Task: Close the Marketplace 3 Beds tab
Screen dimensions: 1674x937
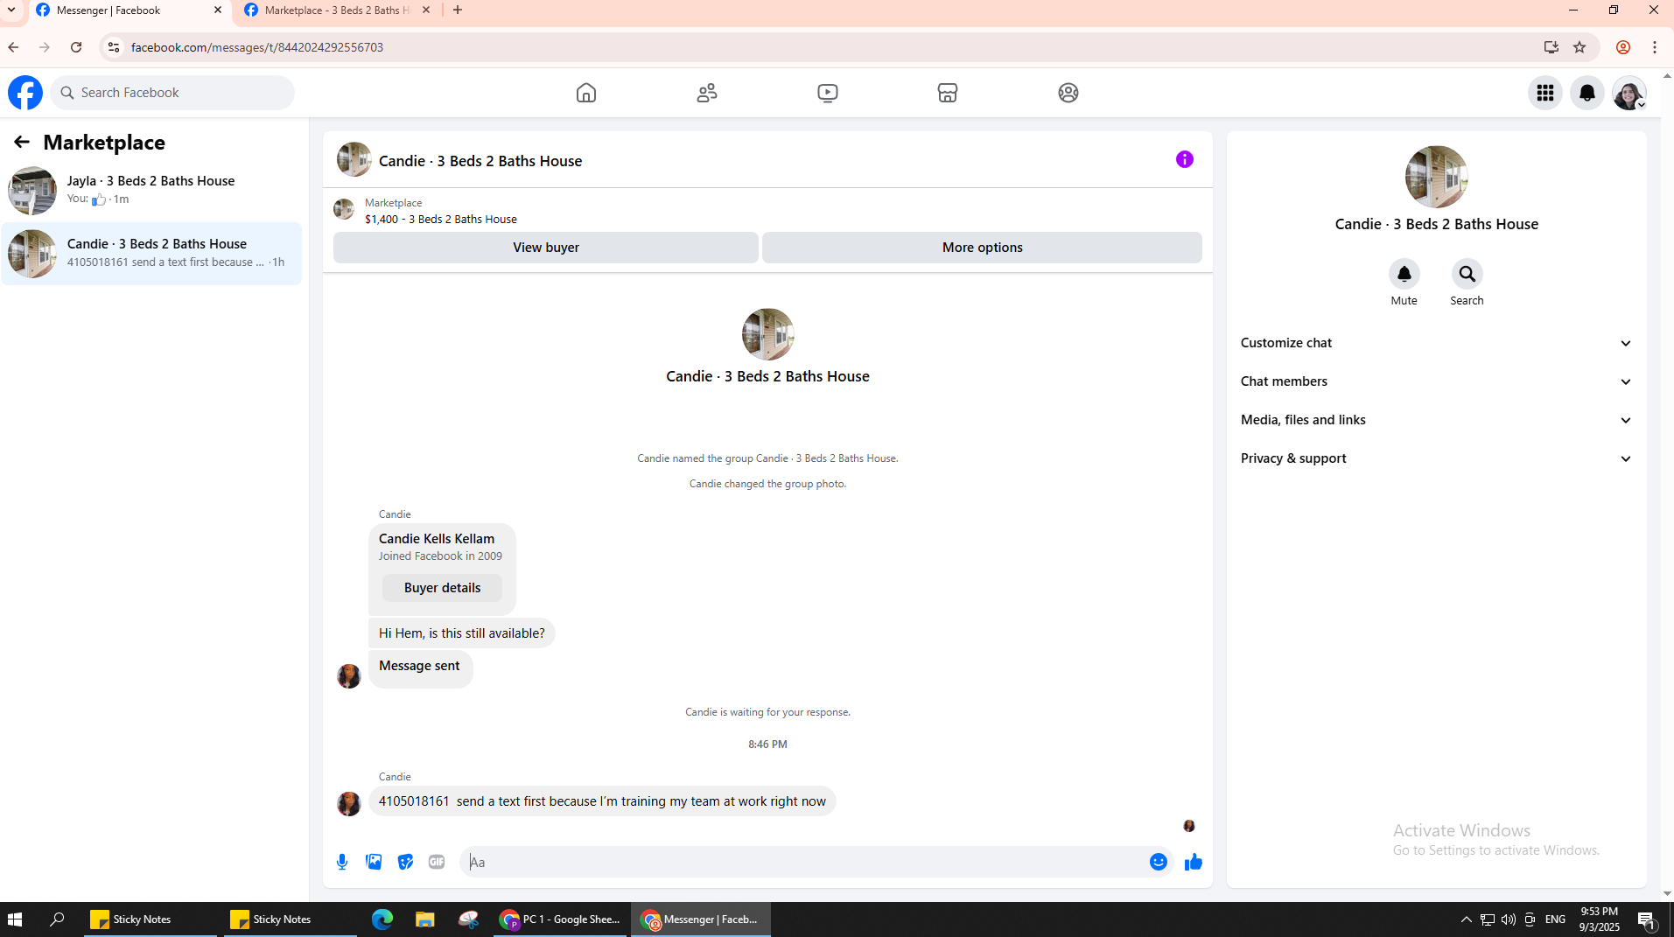Action: pos(426,10)
